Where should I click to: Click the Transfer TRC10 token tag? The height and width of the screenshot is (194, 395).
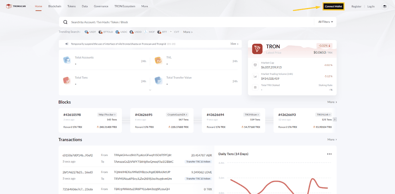[x=198, y=161]
